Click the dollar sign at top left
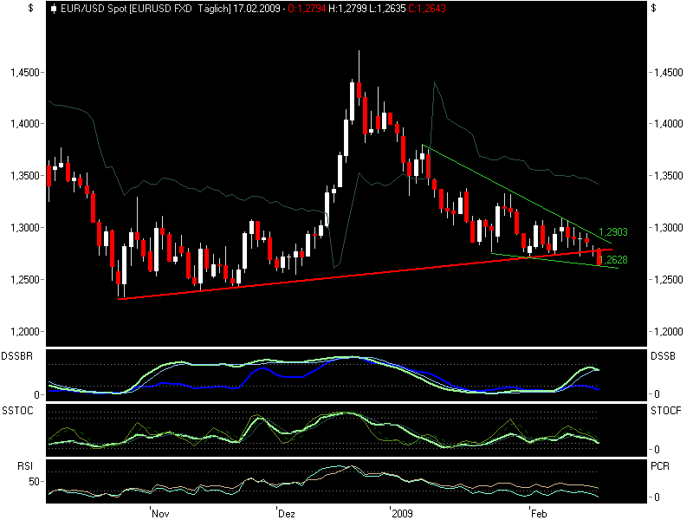 30,8
